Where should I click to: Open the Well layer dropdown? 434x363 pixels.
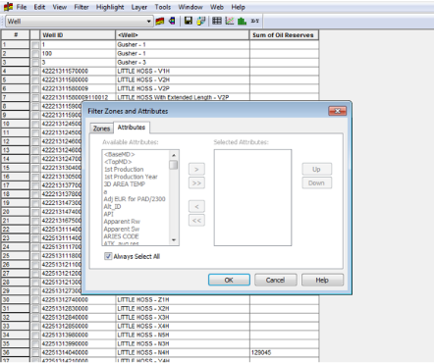tap(148, 22)
